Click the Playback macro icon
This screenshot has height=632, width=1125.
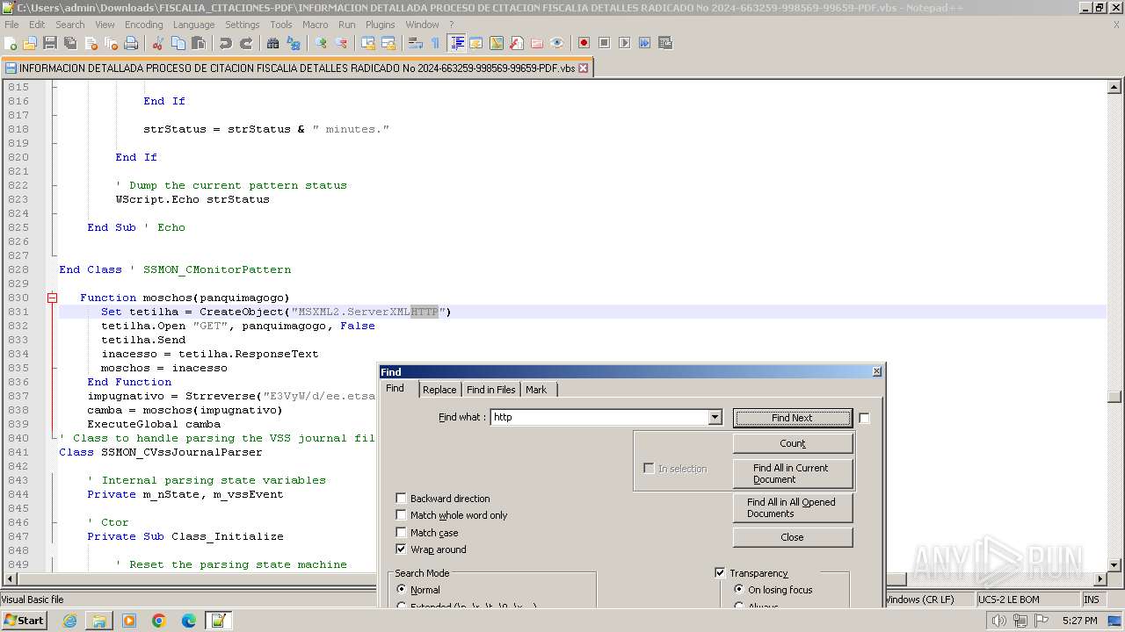click(x=624, y=43)
